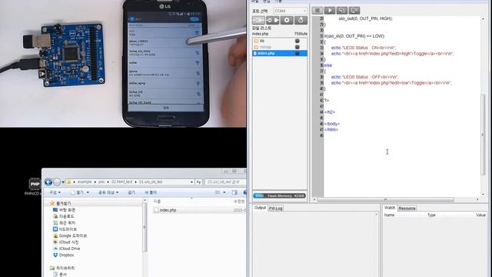Screen dimensions: 492x277
Task: Click the Value column header in the Watch panel
Action: pyautogui.click(x=480, y=215)
